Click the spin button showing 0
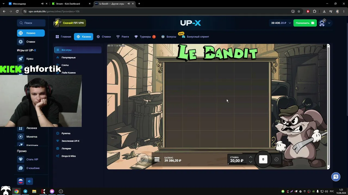 [x=263, y=159]
